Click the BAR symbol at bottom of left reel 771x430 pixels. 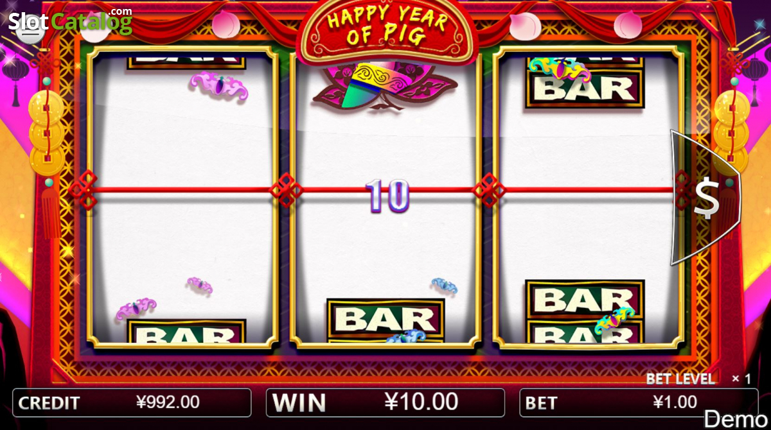(186, 331)
